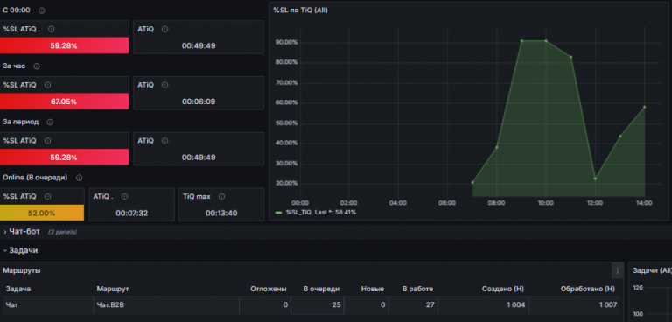The image size is (672, 322).
Task: Click the 00:07:32 ATiQ value
Action: (x=131, y=213)
